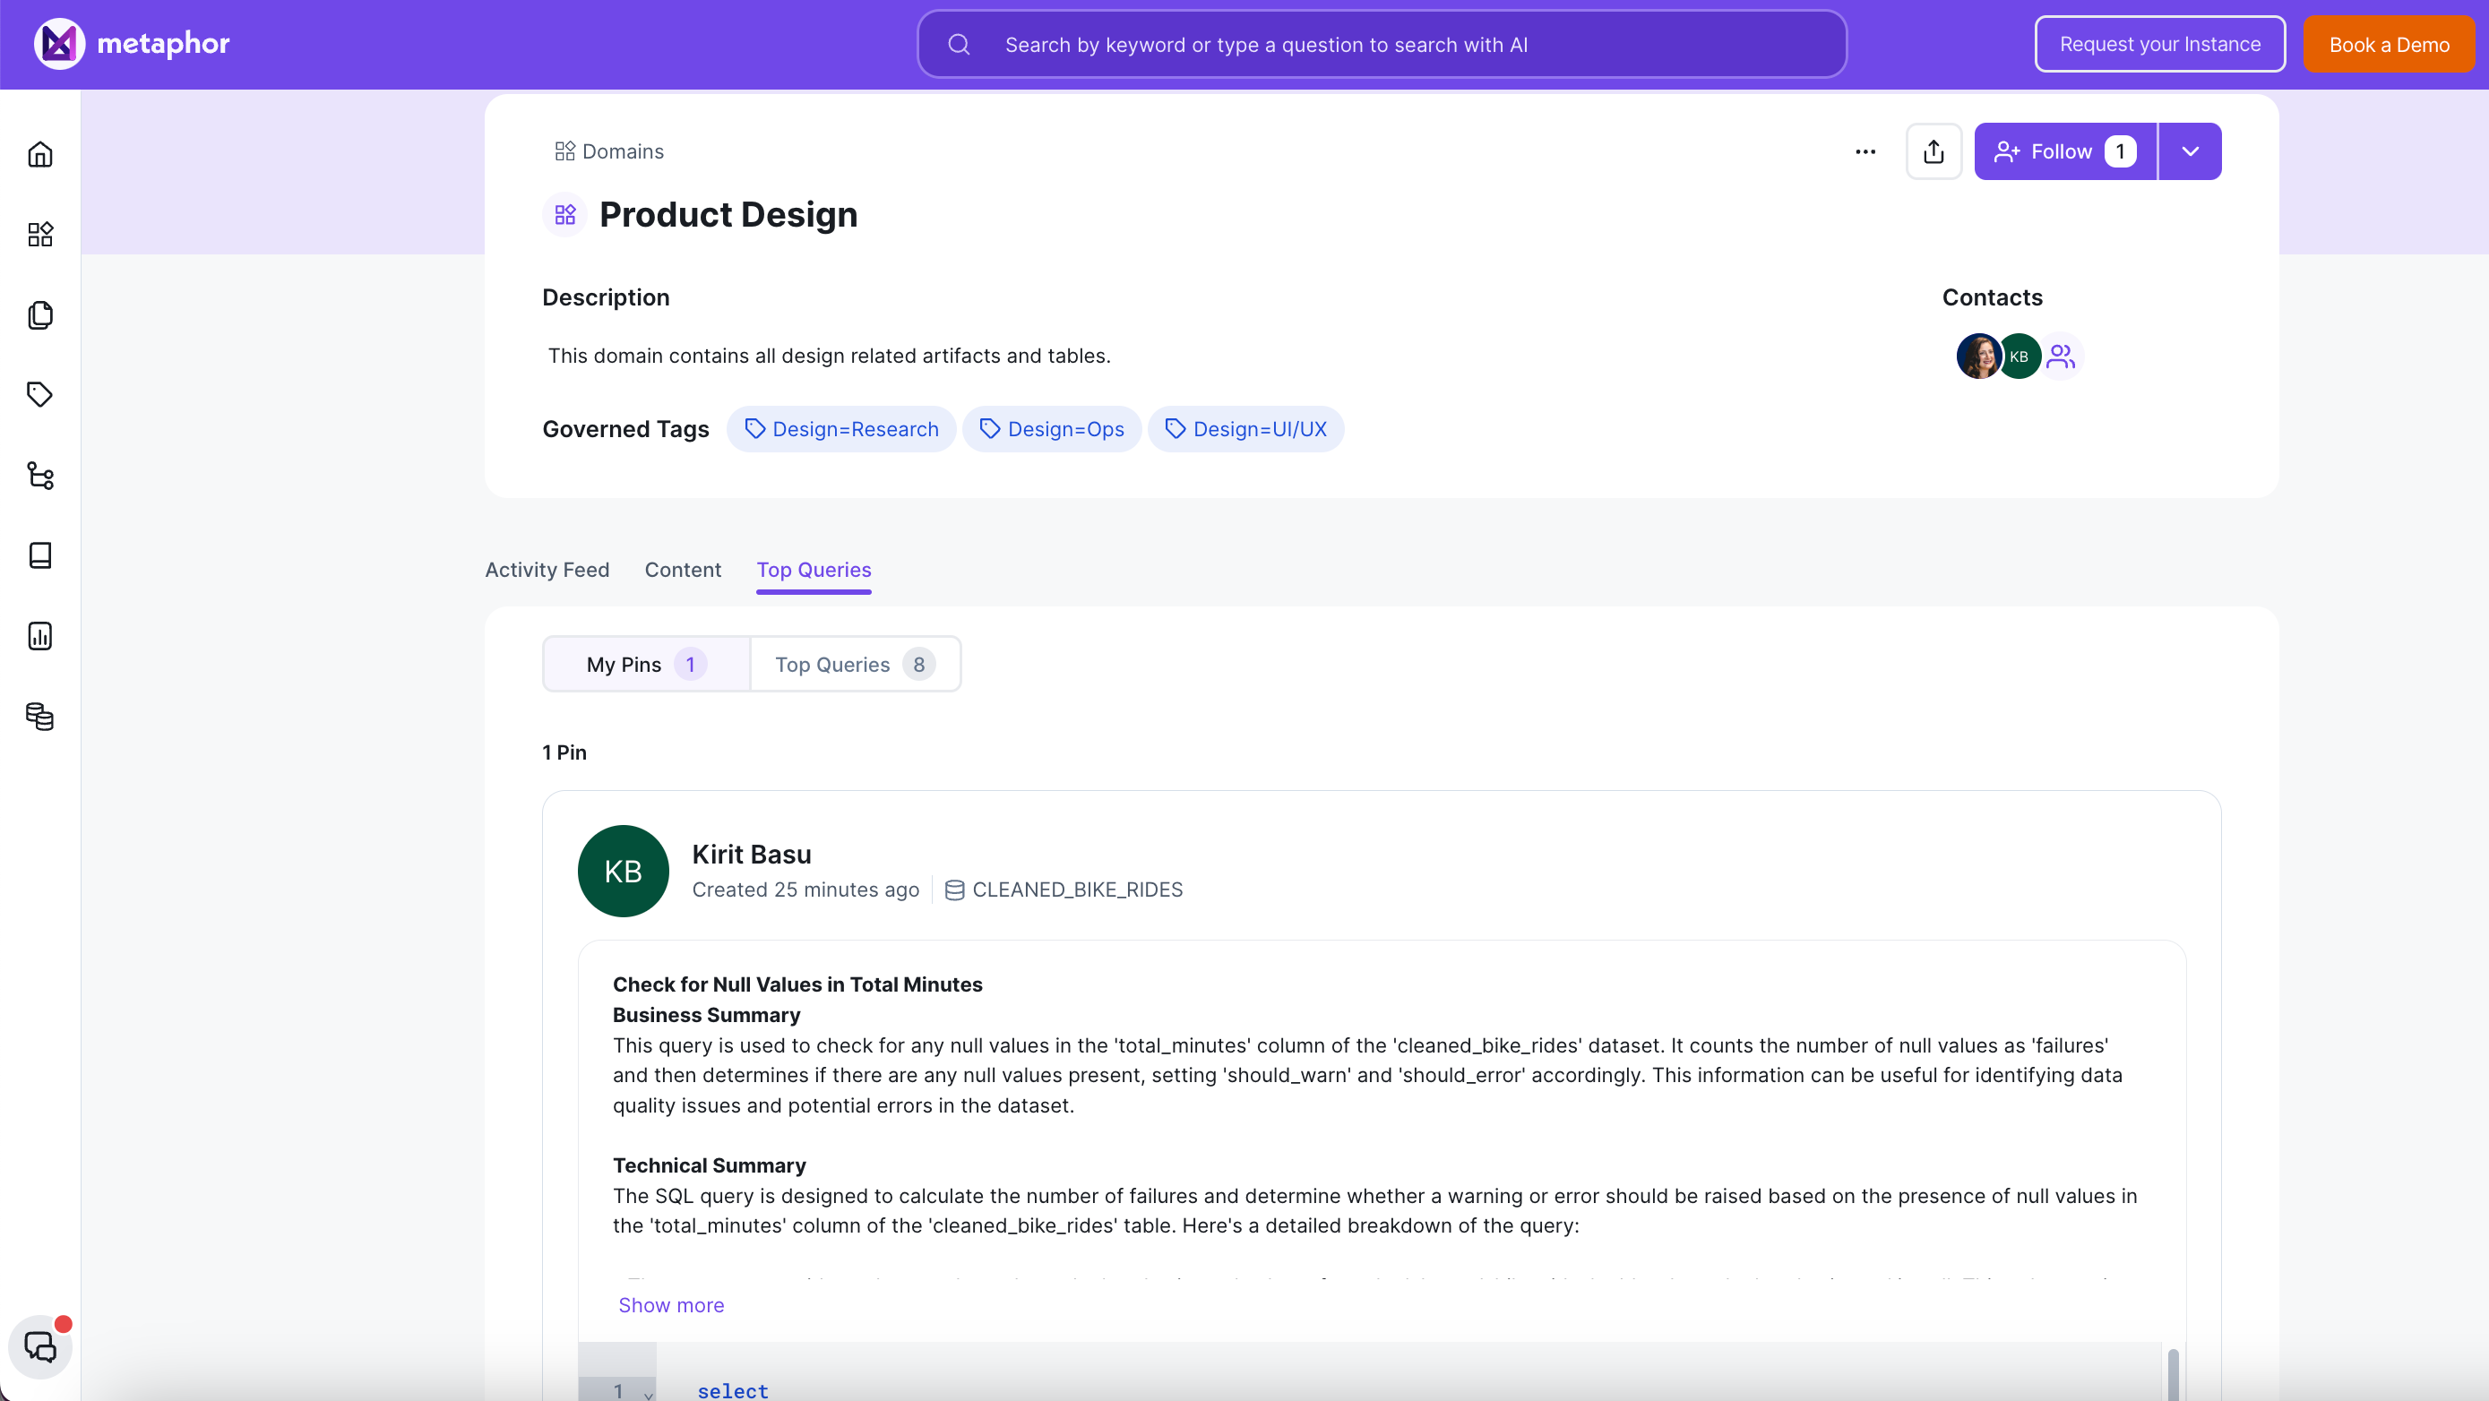The width and height of the screenshot is (2489, 1401).
Task: Click Kirit Basu's large KB avatar
Action: 624,871
